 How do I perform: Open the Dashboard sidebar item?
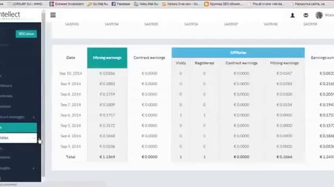pyautogui.click(x=6, y=86)
